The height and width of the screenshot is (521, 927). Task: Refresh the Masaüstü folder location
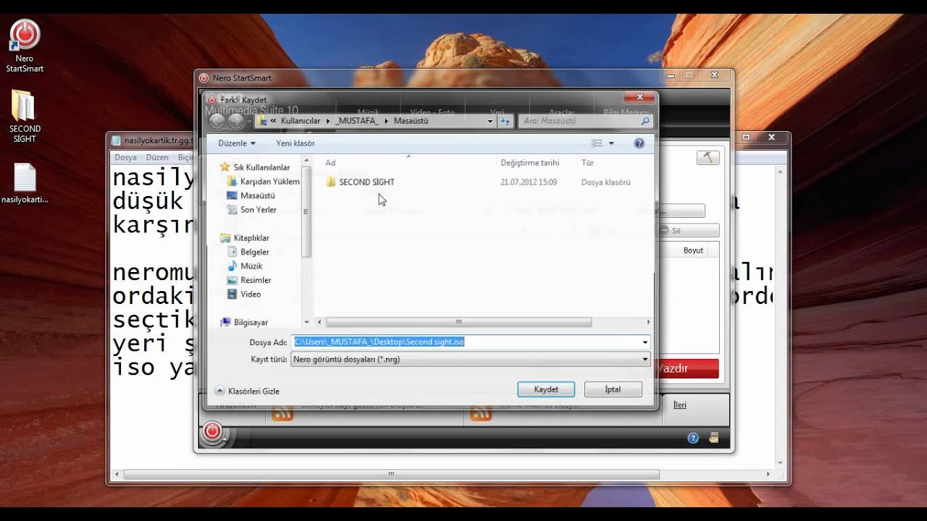(x=506, y=121)
